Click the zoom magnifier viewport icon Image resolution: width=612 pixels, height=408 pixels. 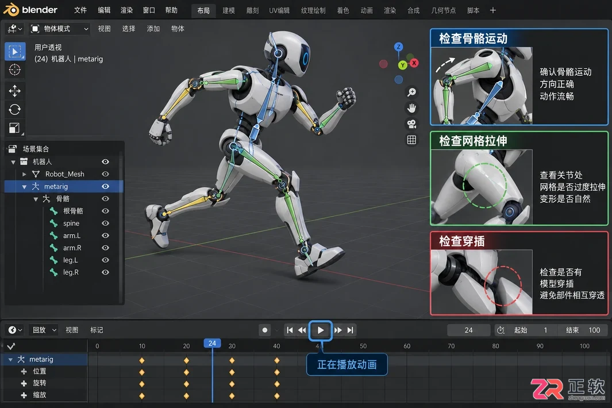point(411,92)
